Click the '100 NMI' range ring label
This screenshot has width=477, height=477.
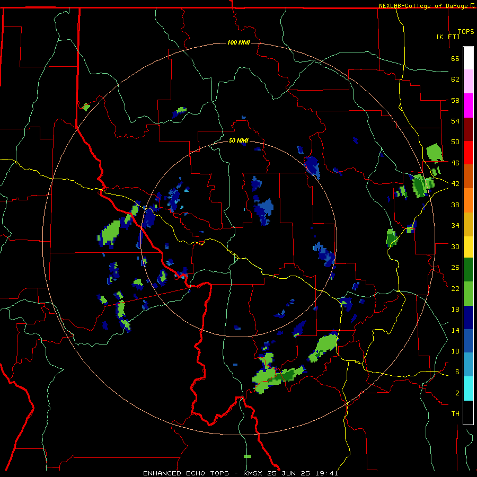[239, 42]
